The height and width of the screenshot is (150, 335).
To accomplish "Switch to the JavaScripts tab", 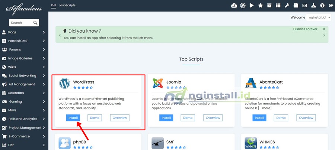I will 67,5.
